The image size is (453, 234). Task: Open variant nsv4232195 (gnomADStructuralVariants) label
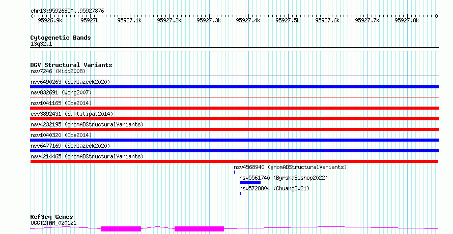point(87,124)
